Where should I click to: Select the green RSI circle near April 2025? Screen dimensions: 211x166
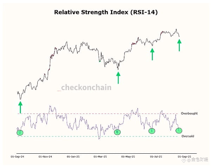pyautogui.click(x=117, y=132)
